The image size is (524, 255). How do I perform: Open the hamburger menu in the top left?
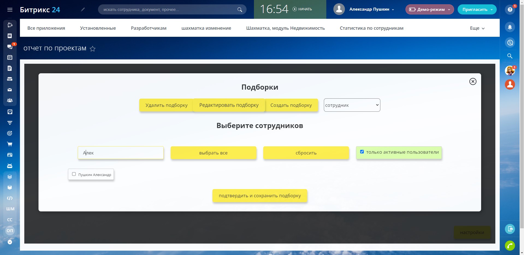[10, 10]
